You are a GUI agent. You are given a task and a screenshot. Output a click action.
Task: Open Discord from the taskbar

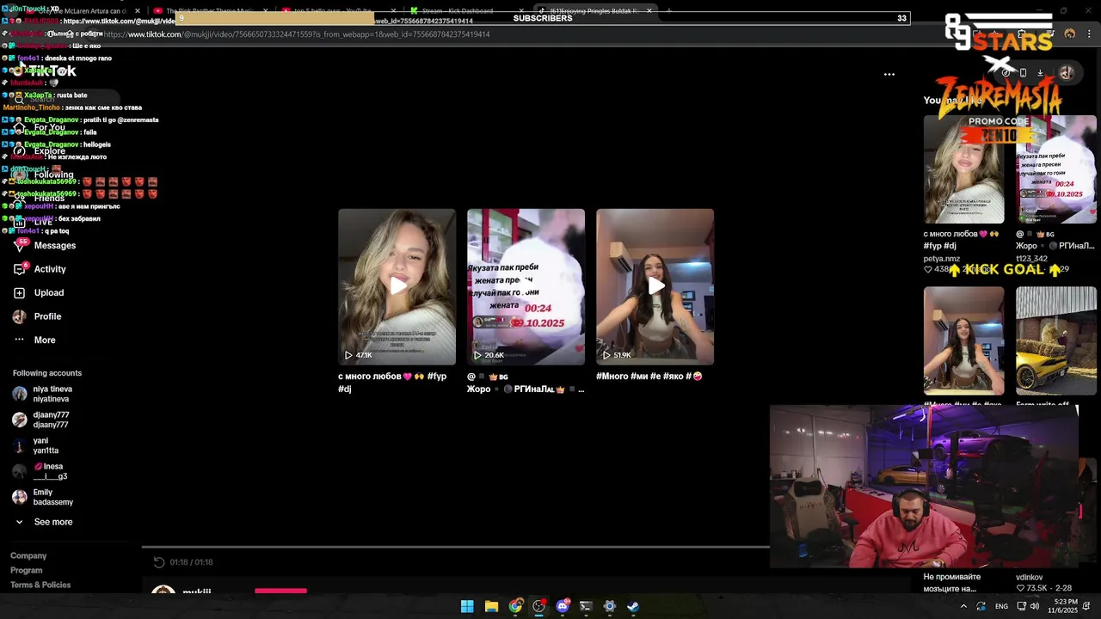(563, 606)
